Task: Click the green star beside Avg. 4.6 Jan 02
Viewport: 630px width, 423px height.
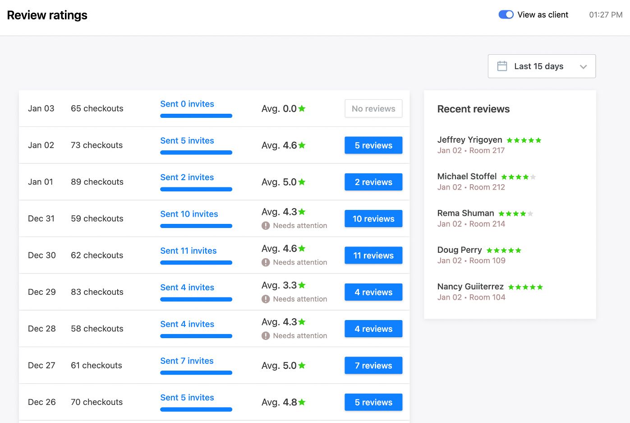Action: click(302, 145)
